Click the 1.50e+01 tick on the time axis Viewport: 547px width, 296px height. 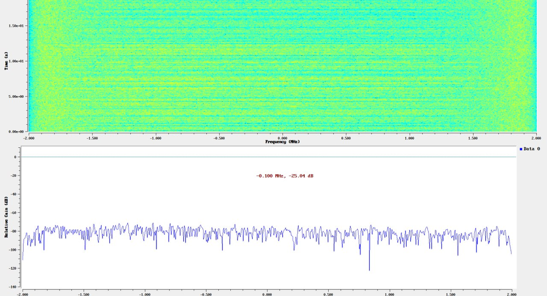[x=15, y=26]
